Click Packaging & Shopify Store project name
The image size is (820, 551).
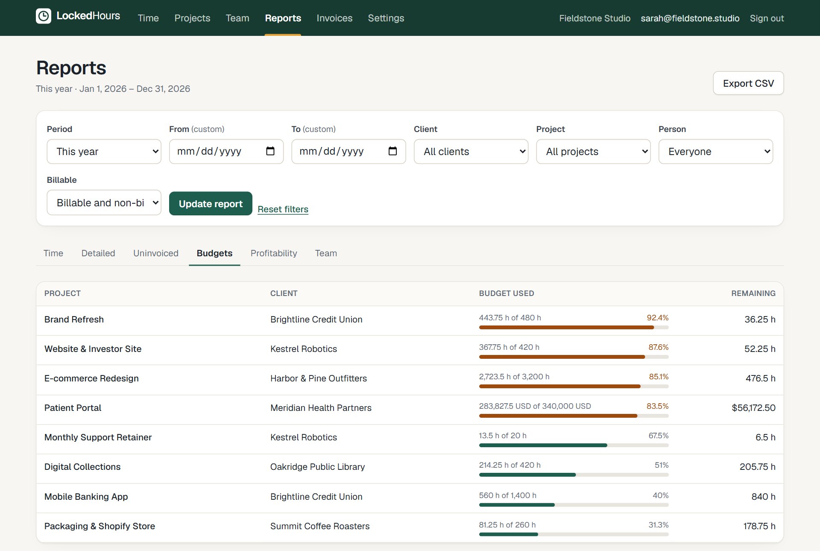100,526
